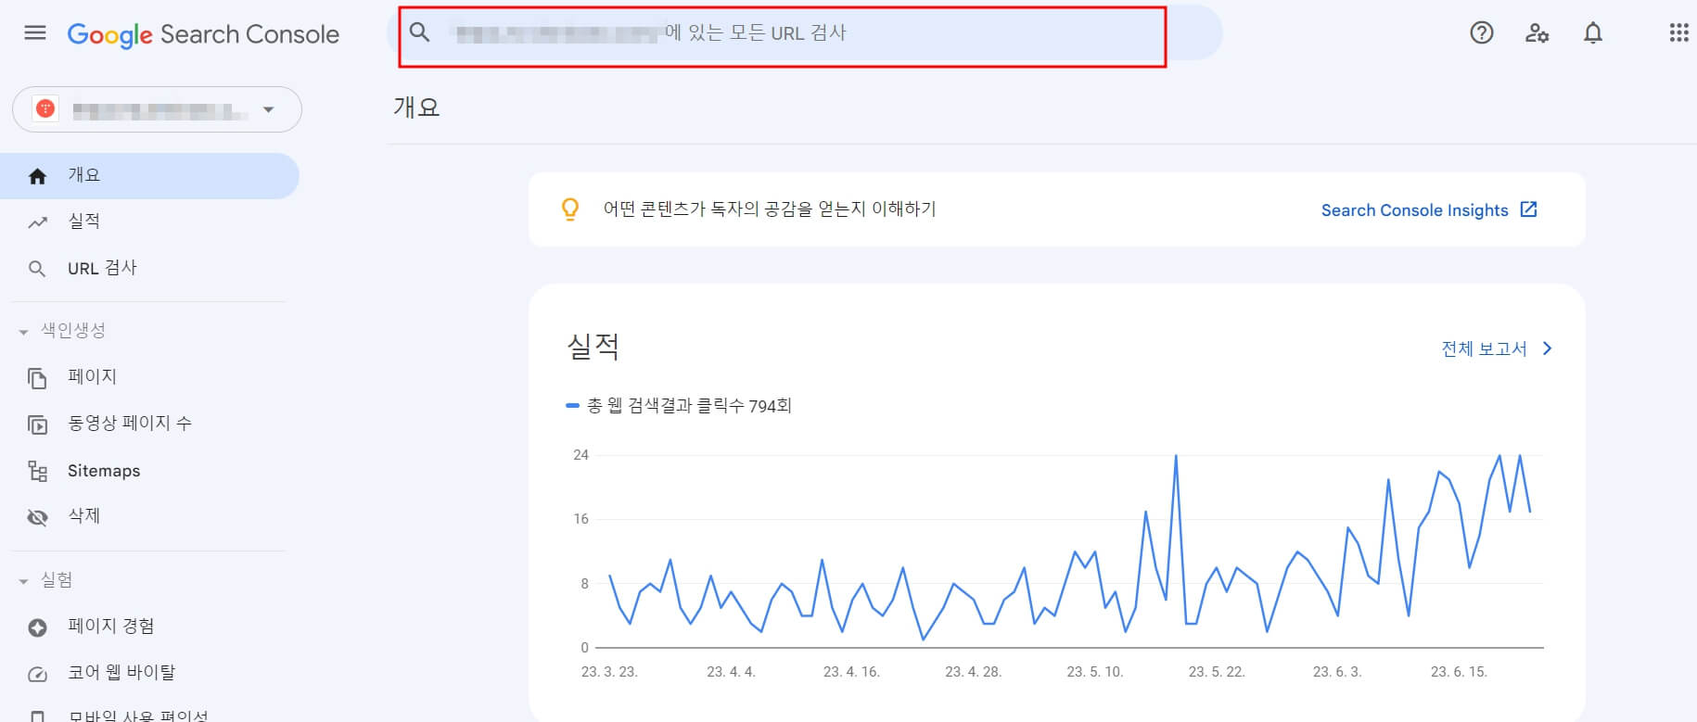This screenshot has height=722, width=1697.
Task: Click chart date label 23. 5. 10.
Action: 1094,672
